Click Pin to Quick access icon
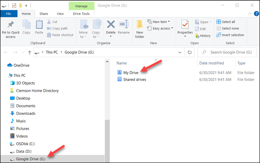Screen dimensions: 260x163 click(11, 25)
